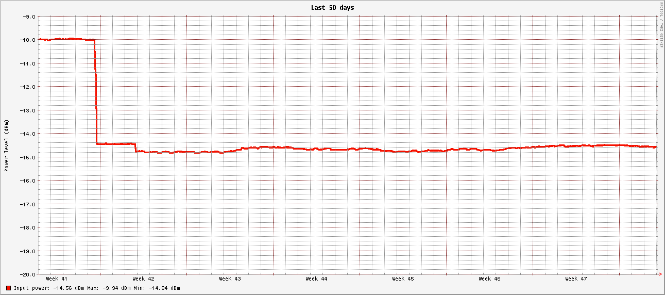Click the "Power level (dBm)" vertical axis label
This screenshot has height=295, width=665.
[x=7, y=145]
